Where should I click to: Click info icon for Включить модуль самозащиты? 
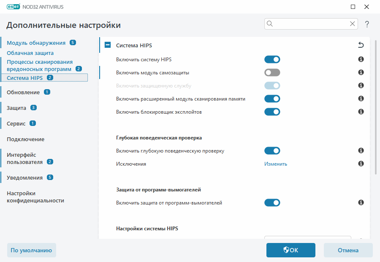(x=361, y=73)
